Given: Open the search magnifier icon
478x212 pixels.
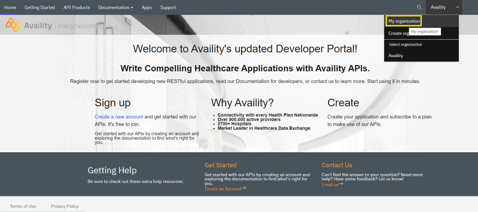Looking at the screenshot, I should click(x=419, y=7).
